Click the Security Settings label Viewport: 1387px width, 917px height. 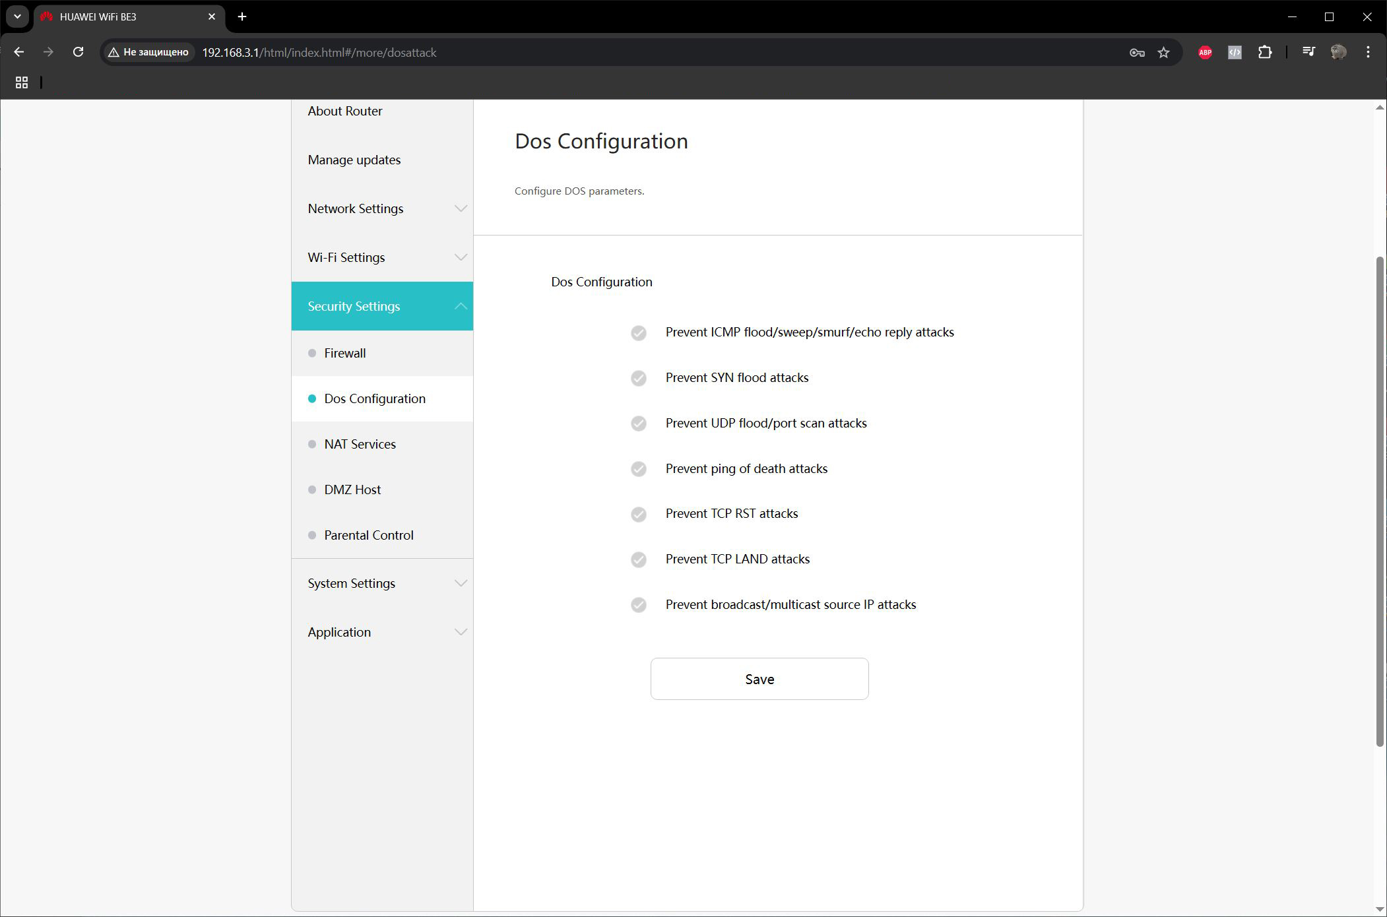point(354,306)
